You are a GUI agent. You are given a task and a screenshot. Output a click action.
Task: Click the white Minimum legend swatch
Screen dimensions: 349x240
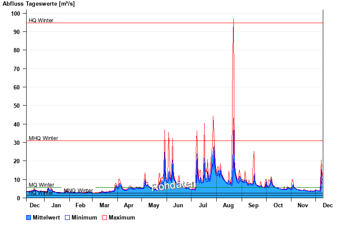(x=67, y=217)
